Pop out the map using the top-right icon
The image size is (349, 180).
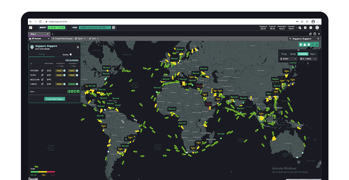[x=311, y=34]
